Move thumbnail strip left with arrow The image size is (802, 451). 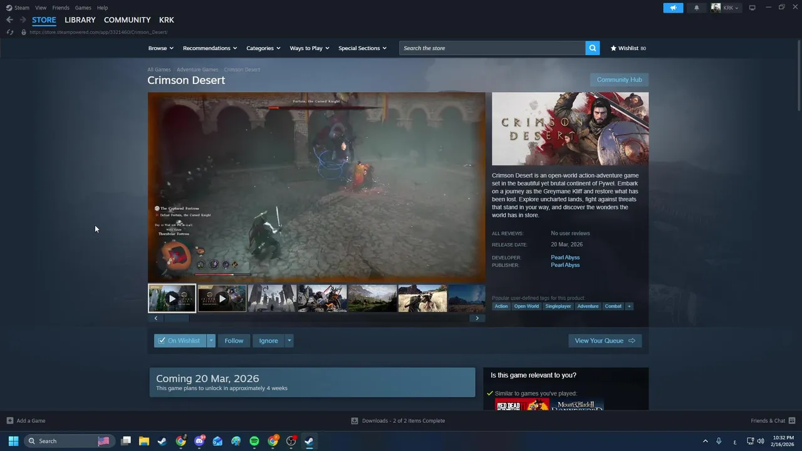[156, 318]
